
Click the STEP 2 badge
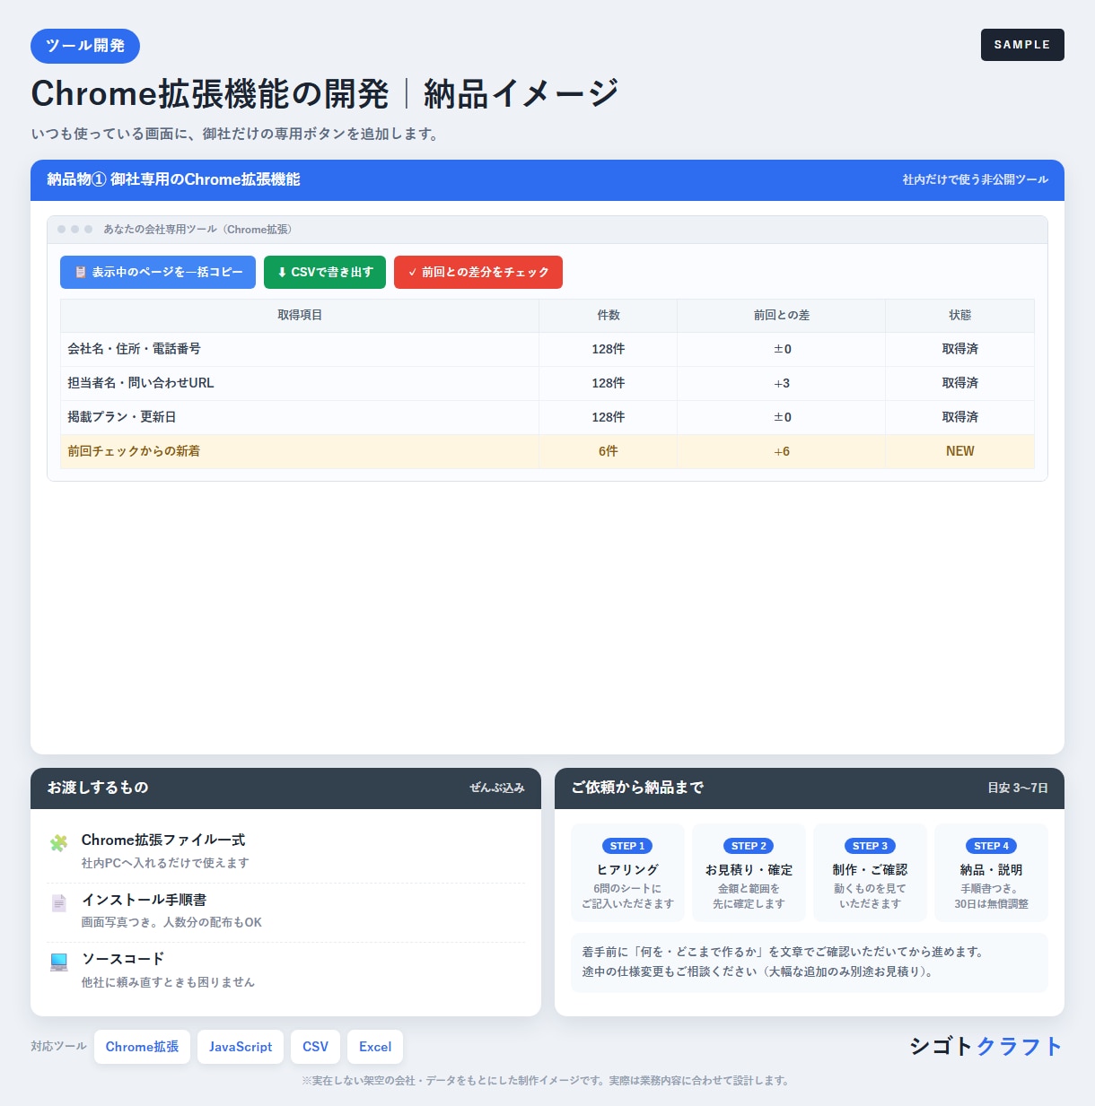749,846
